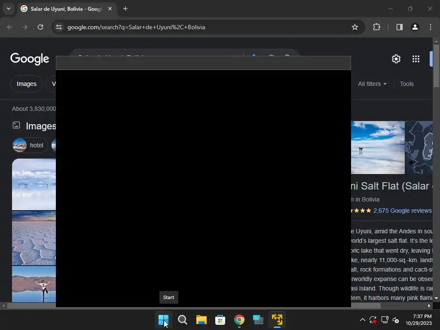Click the muted volume tray icon
Image resolution: width=440 pixels, height=330 pixels.
(x=396, y=320)
